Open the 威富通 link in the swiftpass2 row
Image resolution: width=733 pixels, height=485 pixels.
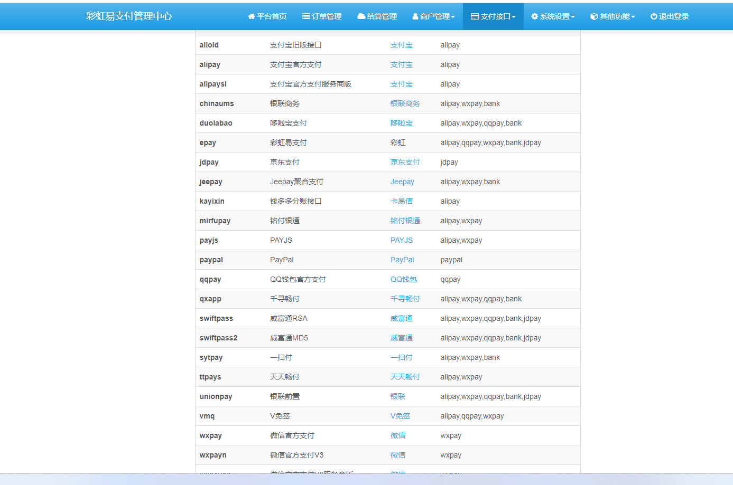402,338
